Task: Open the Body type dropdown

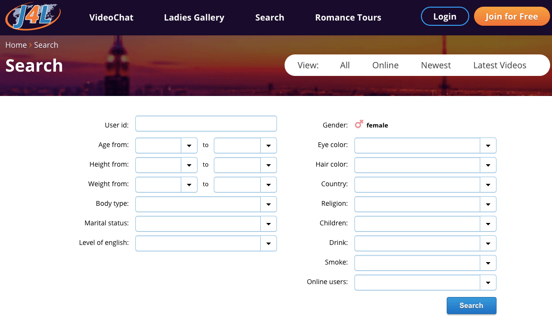Action: 206,204
